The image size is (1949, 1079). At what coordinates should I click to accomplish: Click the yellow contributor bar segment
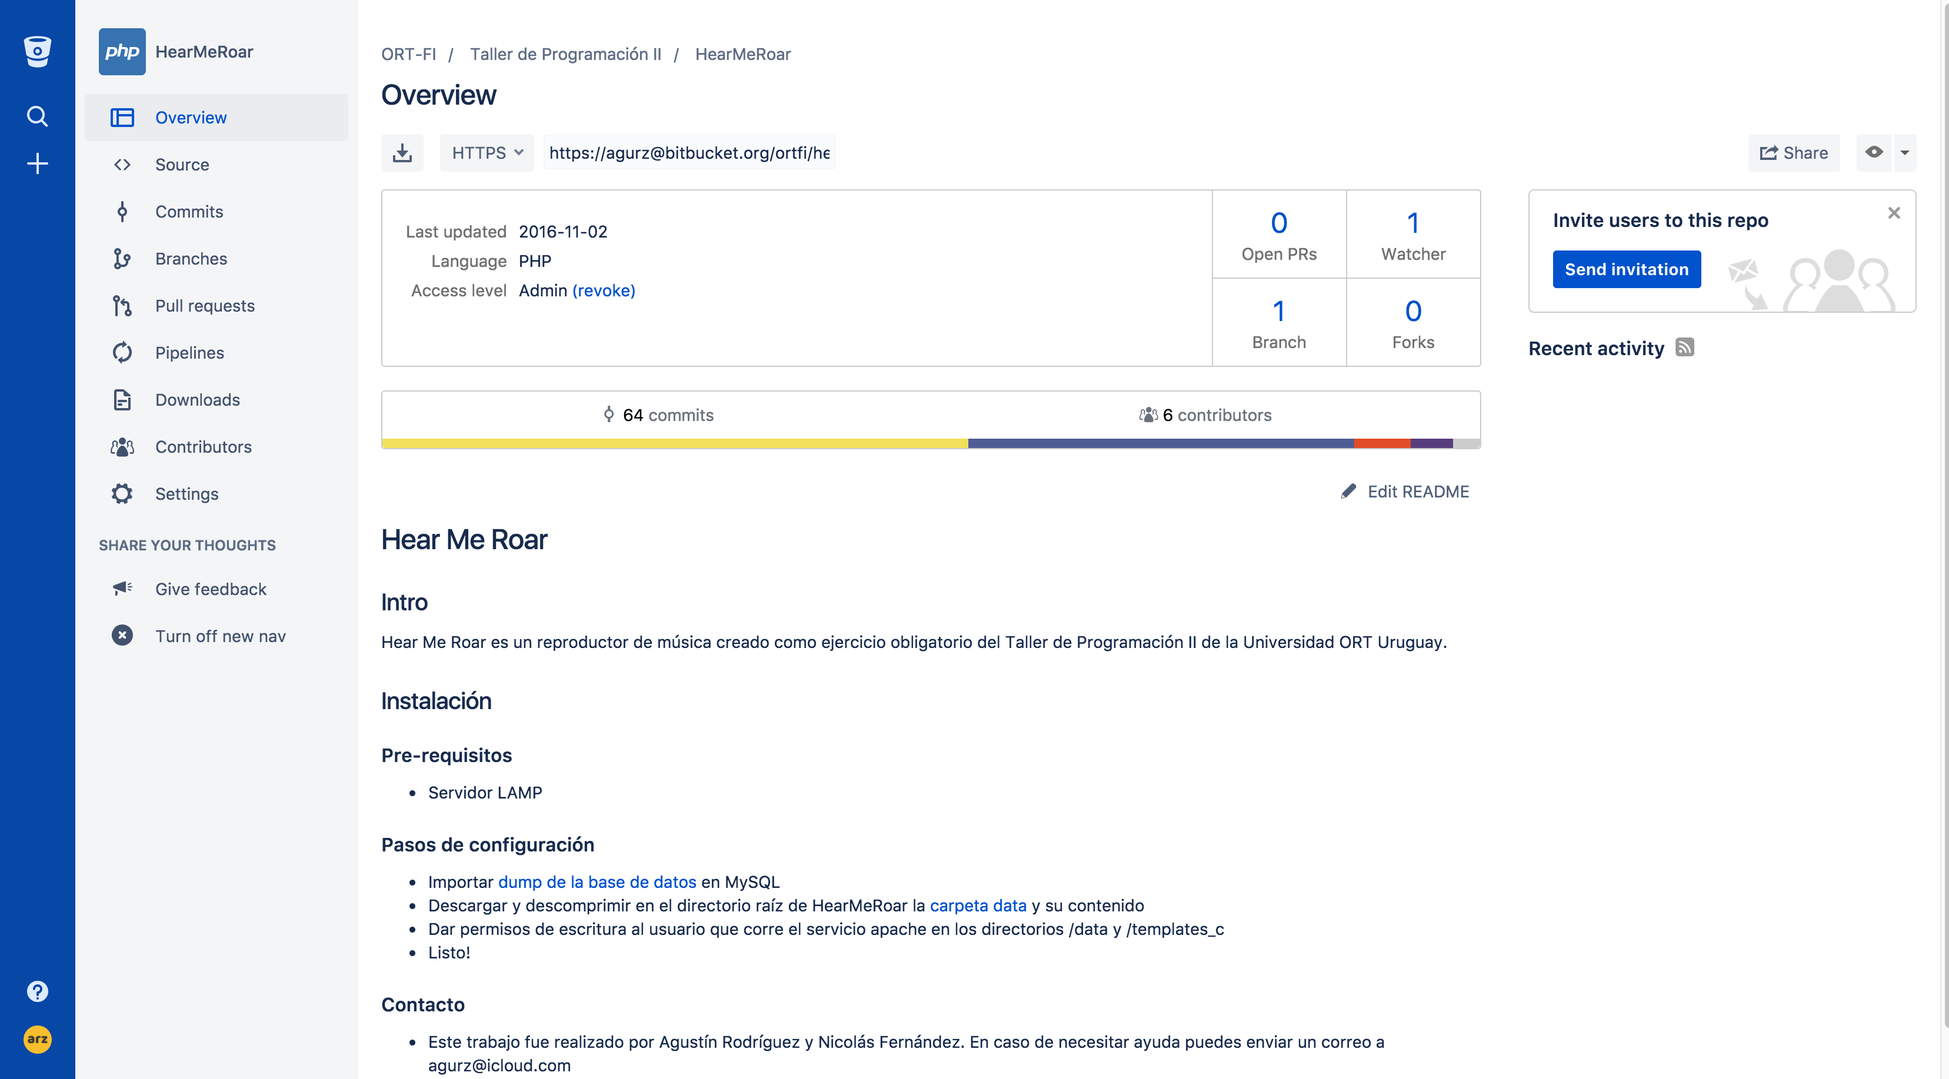[x=674, y=444]
